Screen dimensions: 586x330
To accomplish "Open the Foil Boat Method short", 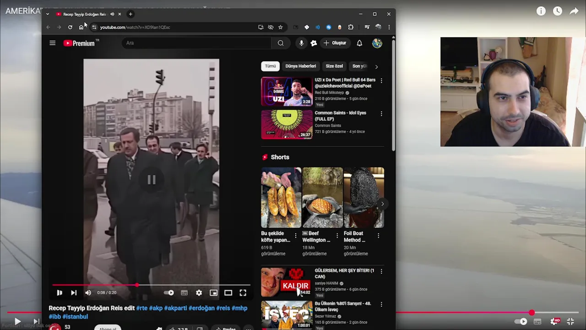I will pyautogui.click(x=364, y=198).
